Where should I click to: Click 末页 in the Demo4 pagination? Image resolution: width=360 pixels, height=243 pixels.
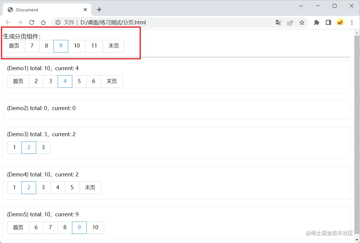pos(90,188)
